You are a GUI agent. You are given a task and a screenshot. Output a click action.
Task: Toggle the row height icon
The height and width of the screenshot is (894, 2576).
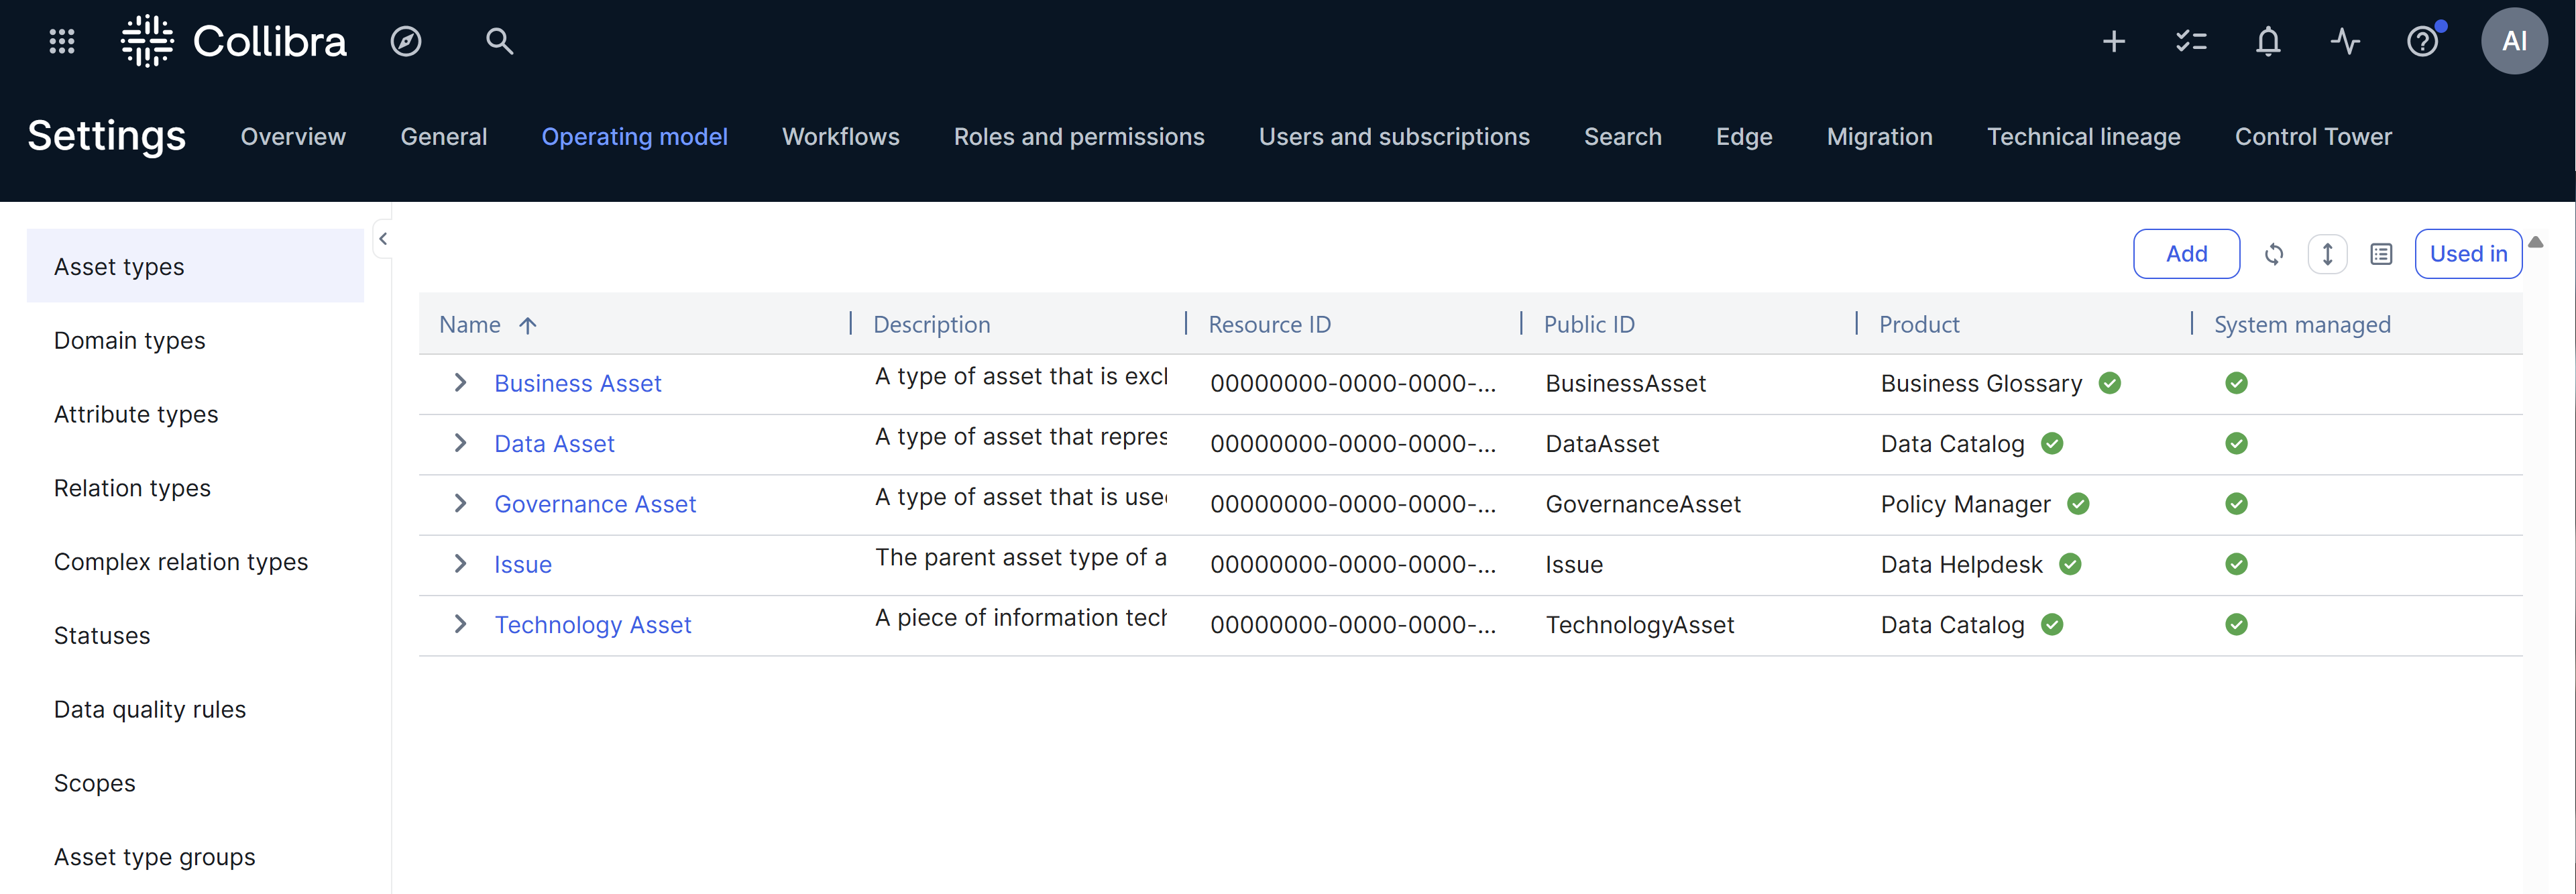click(x=2328, y=254)
